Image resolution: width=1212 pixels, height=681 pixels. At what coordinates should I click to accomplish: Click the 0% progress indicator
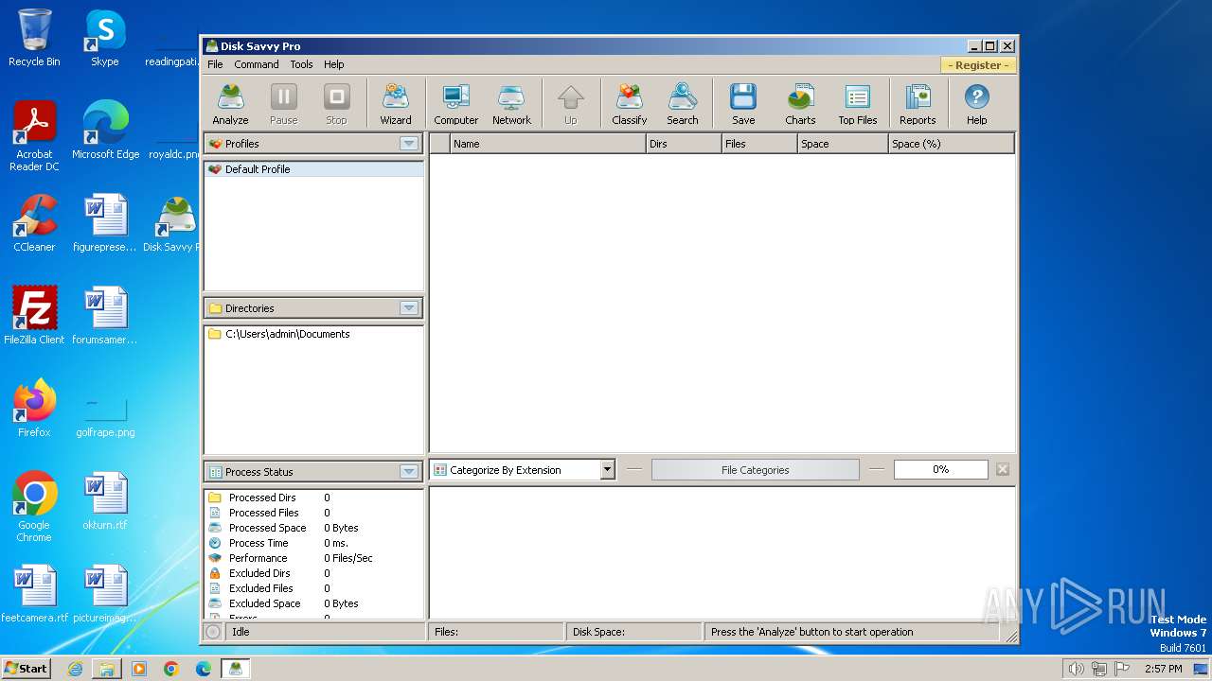pyautogui.click(x=940, y=469)
